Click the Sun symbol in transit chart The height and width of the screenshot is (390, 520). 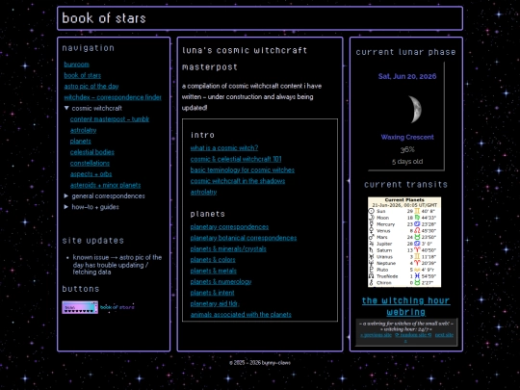click(x=372, y=211)
